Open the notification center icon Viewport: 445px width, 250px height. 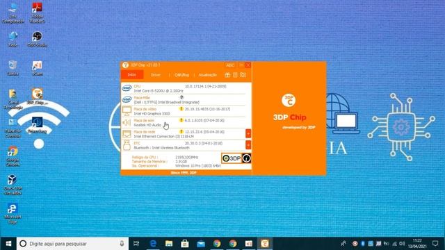[x=436, y=244]
